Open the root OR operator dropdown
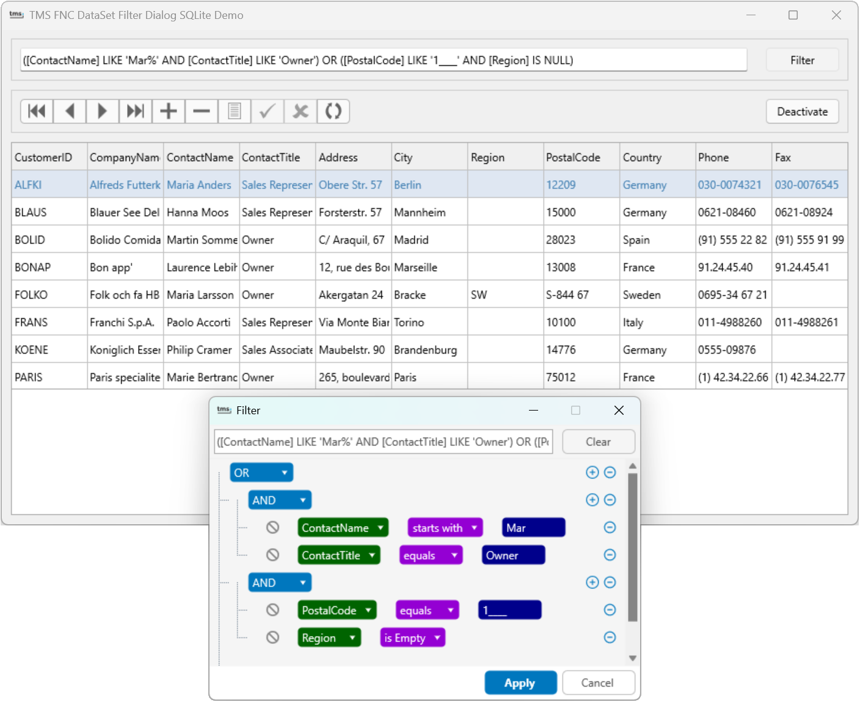This screenshot has height=702, width=860. tap(261, 473)
